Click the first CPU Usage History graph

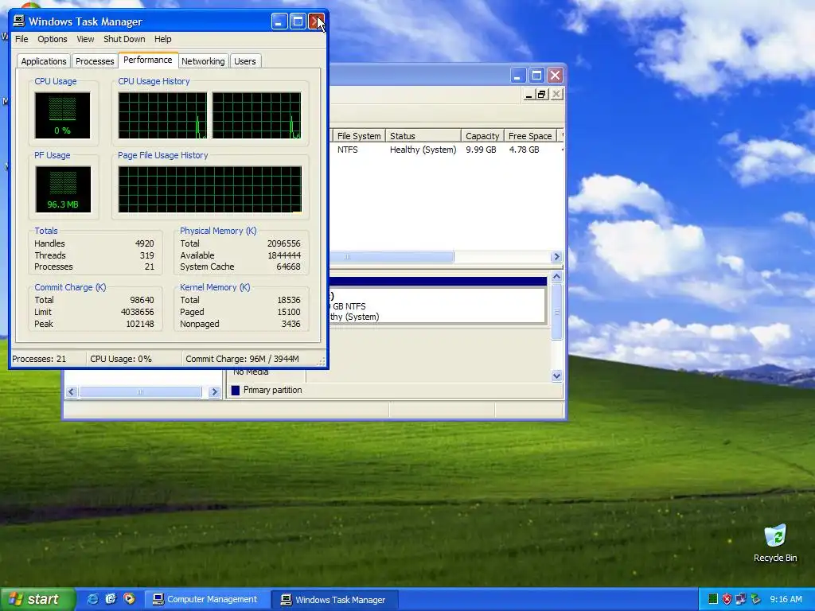[x=162, y=115]
